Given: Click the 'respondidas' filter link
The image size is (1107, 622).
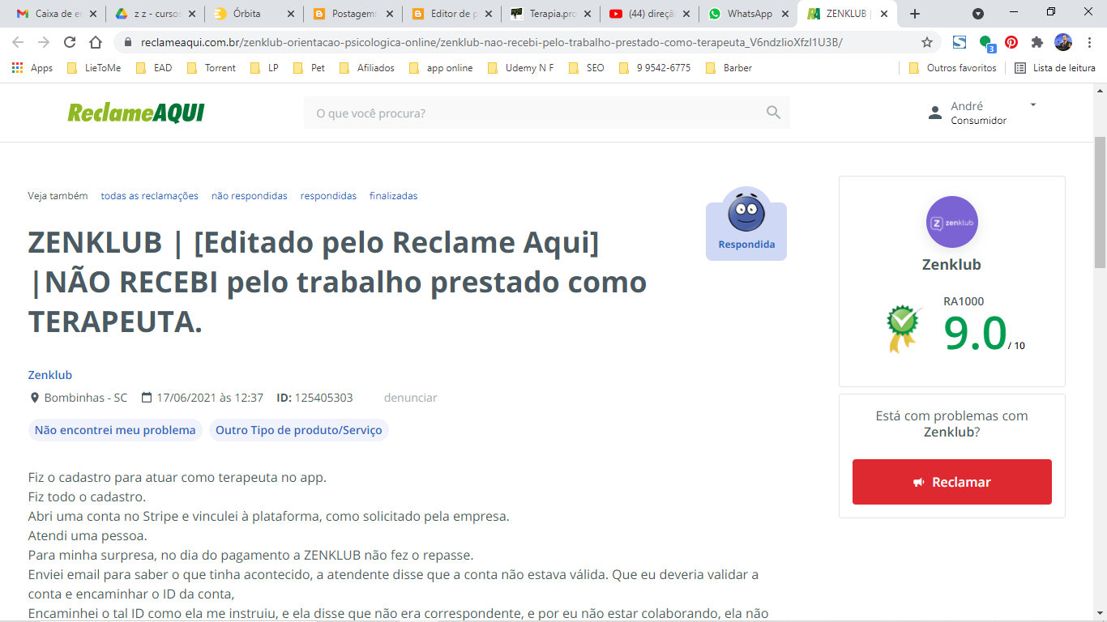Looking at the screenshot, I should (x=328, y=196).
